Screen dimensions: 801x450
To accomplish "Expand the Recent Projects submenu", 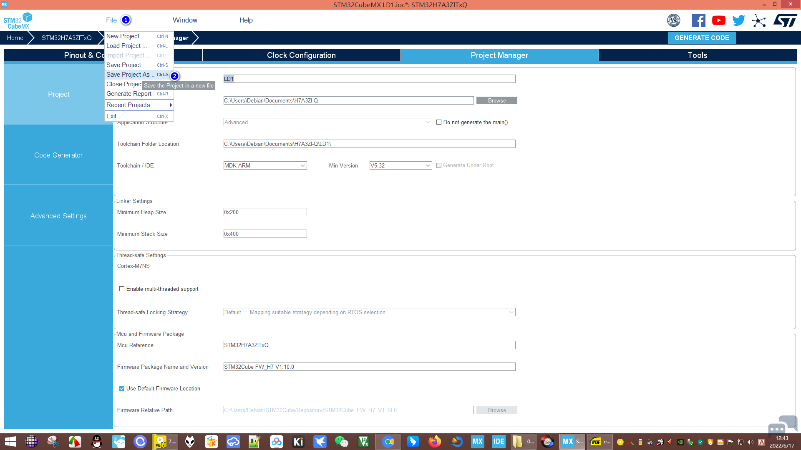I will 139,105.
